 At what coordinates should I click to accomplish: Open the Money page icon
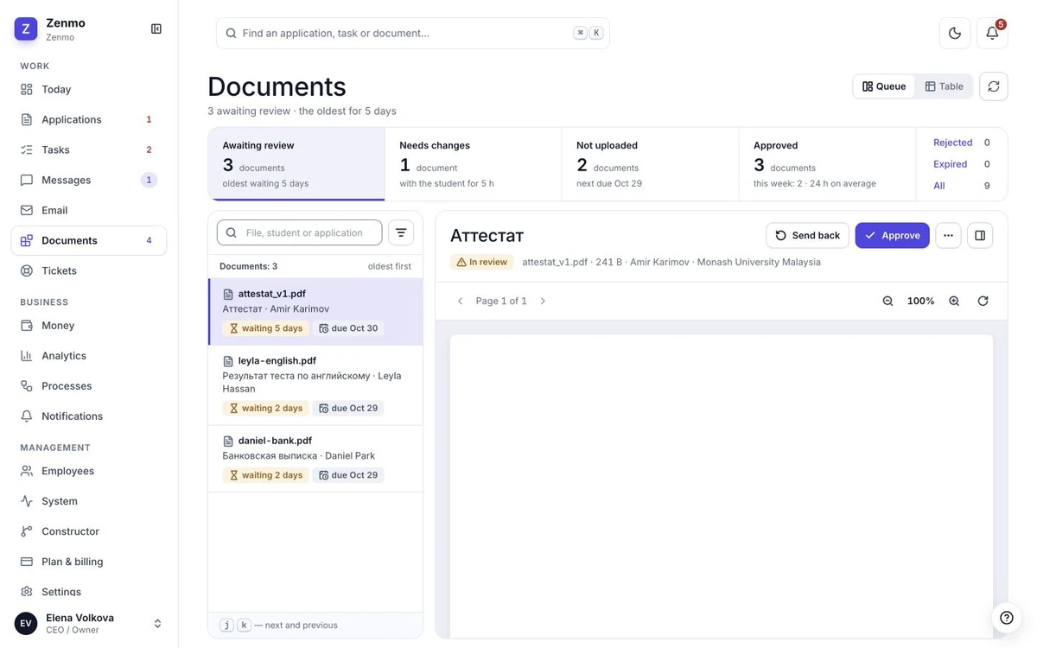point(27,326)
